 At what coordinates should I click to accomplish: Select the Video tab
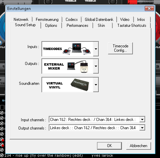click(125, 20)
